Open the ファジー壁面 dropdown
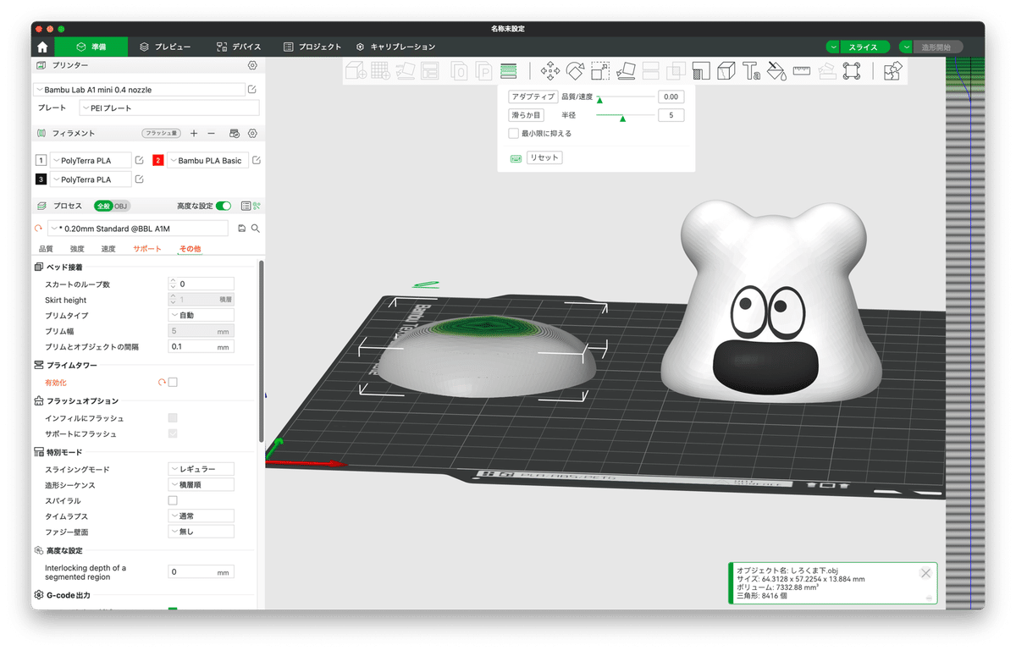The image size is (1016, 651). [202, 532]
